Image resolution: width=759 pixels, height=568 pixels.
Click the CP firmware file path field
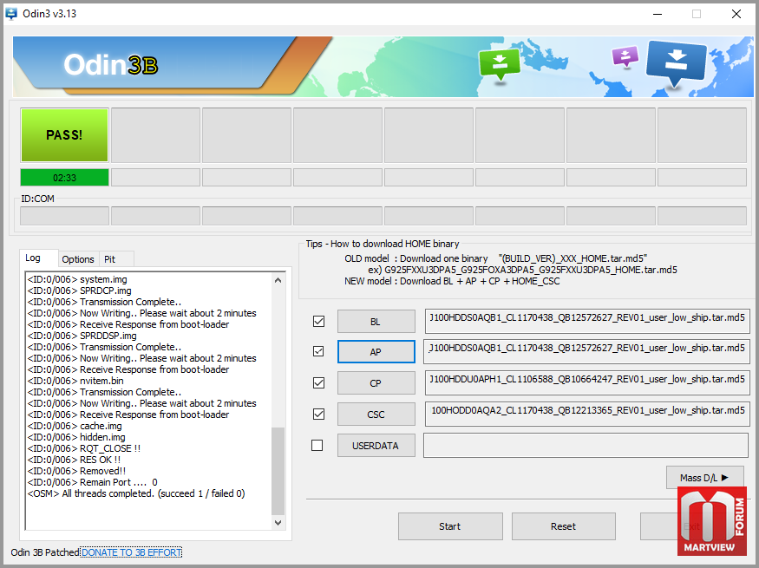click(587, 383)
